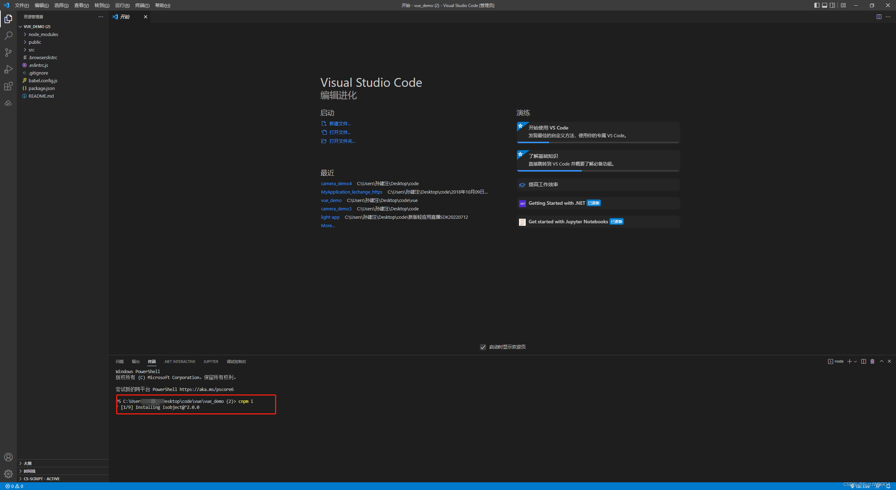Switch to the 输出 panel tab
Screen dimensions: 896x490
(136, 362)
